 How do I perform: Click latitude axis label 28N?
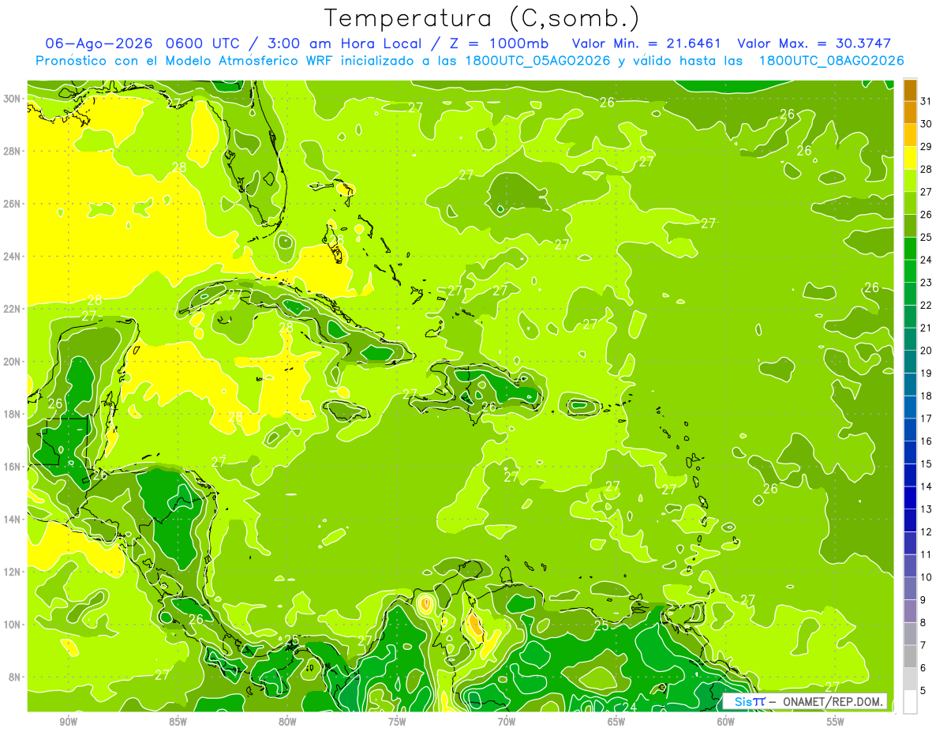point(13,151)
